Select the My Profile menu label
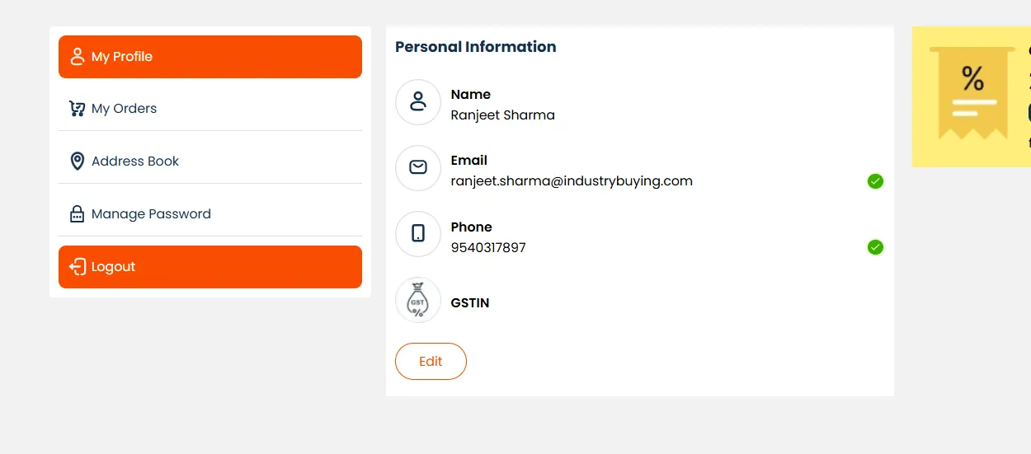 pos(122,57)
